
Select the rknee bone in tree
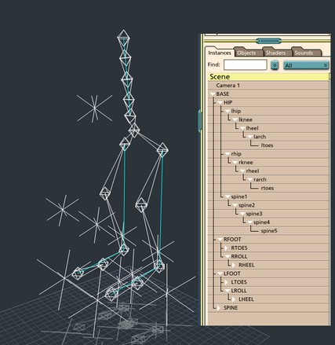tap(246, 163)
